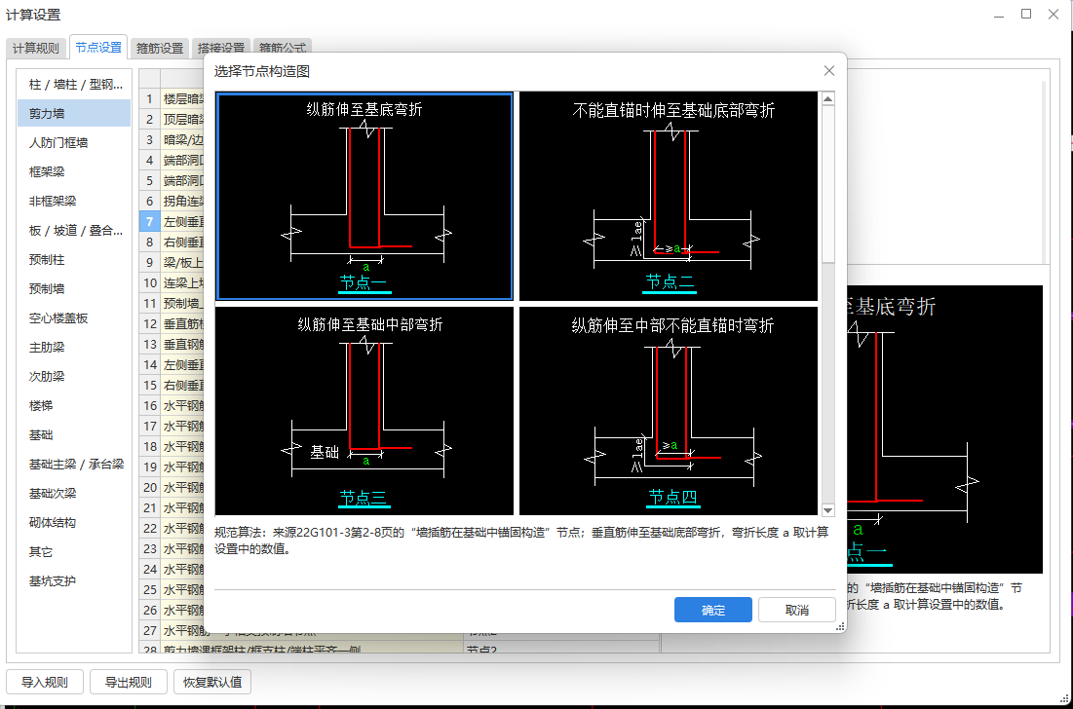This screenshot has width=1073, height=709.
Task: Select table row 1 楼层暗梁
Action: pyautogui.click(x=172, y=99)
